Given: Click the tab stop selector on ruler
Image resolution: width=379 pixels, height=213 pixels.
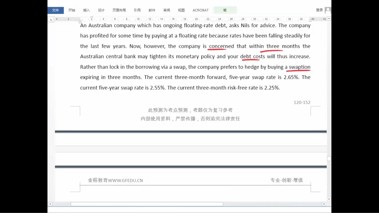Looking at the screenshot, I should click(51, 19).
